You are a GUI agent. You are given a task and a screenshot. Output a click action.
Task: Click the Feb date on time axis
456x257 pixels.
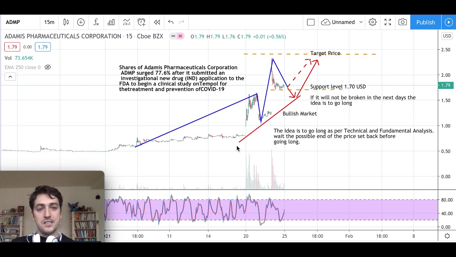tap(349, 236)
